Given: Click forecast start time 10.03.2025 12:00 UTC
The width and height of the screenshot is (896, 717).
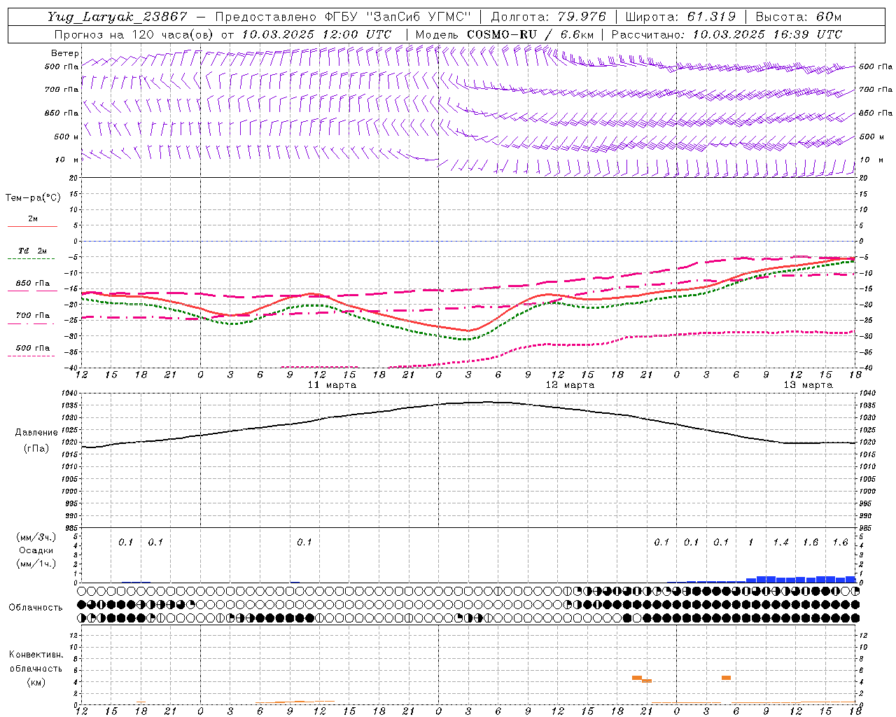Looking at the screenshot, I should (x=316, y=34).
